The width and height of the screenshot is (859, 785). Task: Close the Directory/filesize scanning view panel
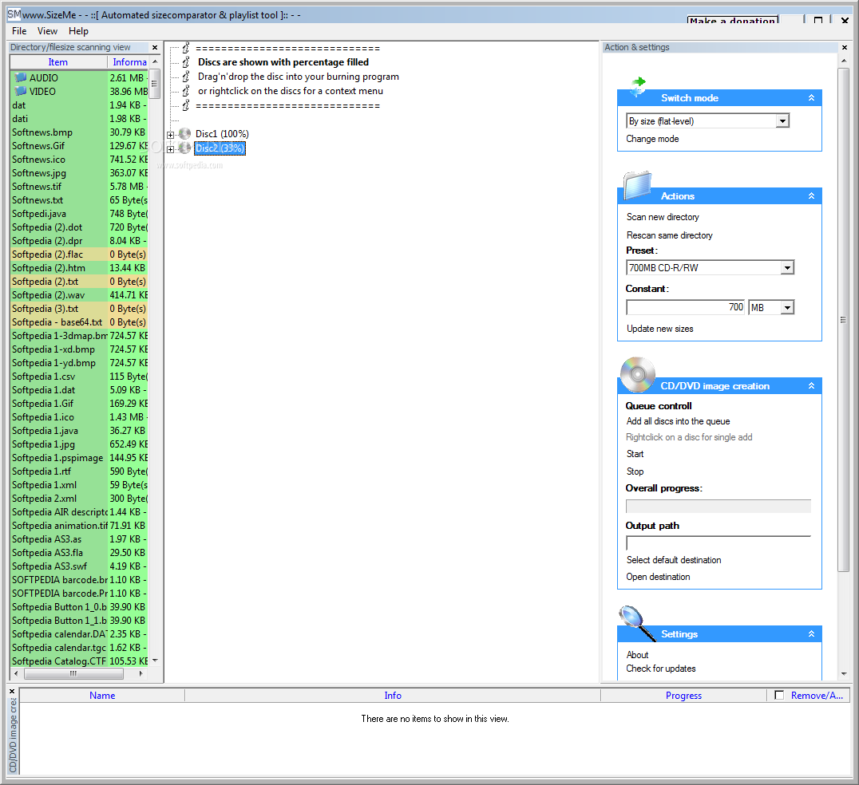[155, 48]
